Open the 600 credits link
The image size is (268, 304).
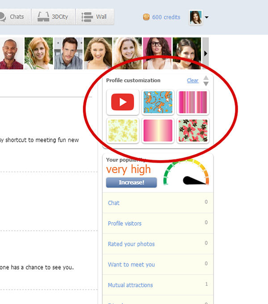166,17
